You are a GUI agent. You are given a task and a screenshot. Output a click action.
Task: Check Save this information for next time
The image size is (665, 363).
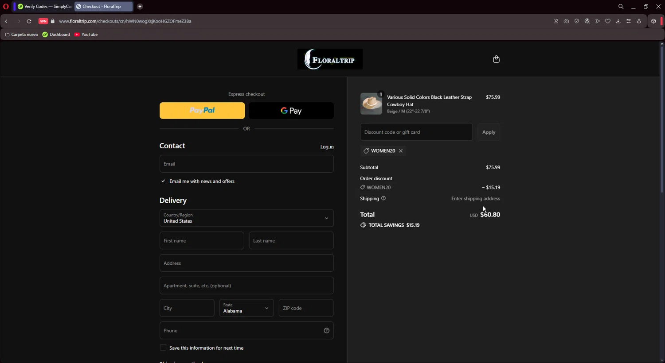click(x=163, y=348)
